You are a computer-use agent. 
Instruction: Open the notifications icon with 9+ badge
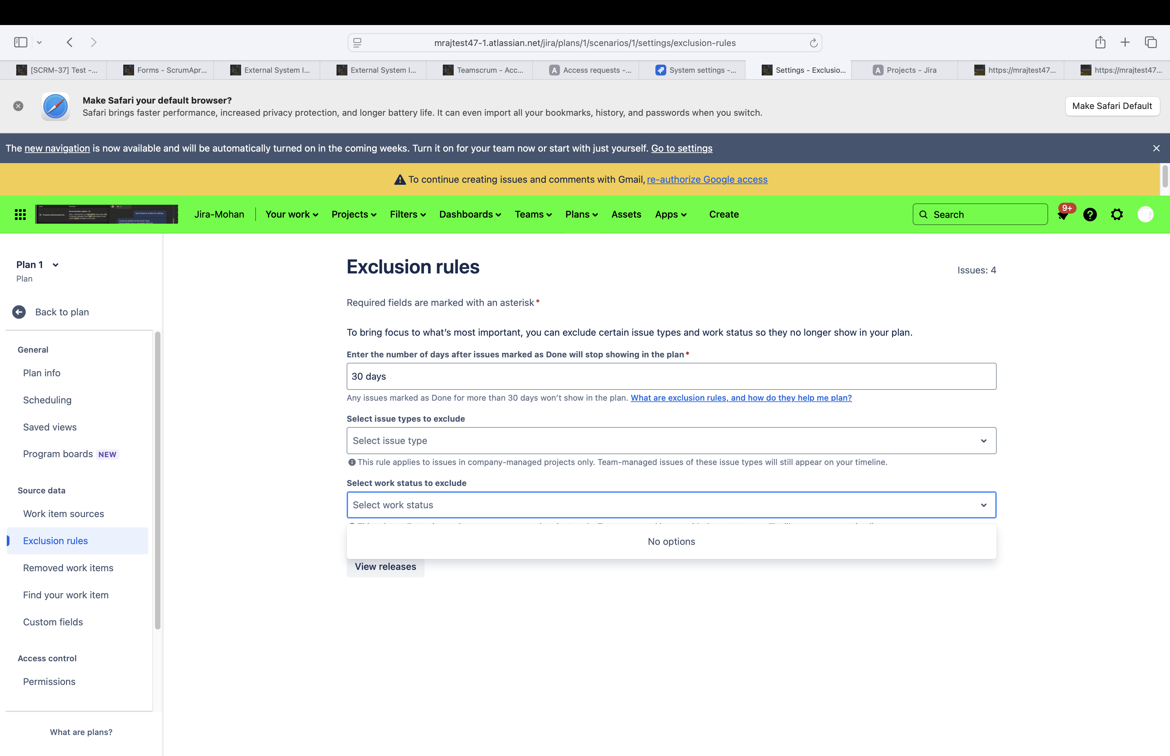click(1062, 215)
